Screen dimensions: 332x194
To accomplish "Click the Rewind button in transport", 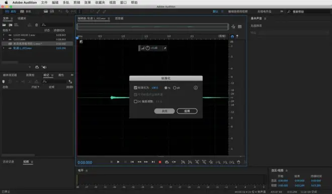I will point(139,162).
